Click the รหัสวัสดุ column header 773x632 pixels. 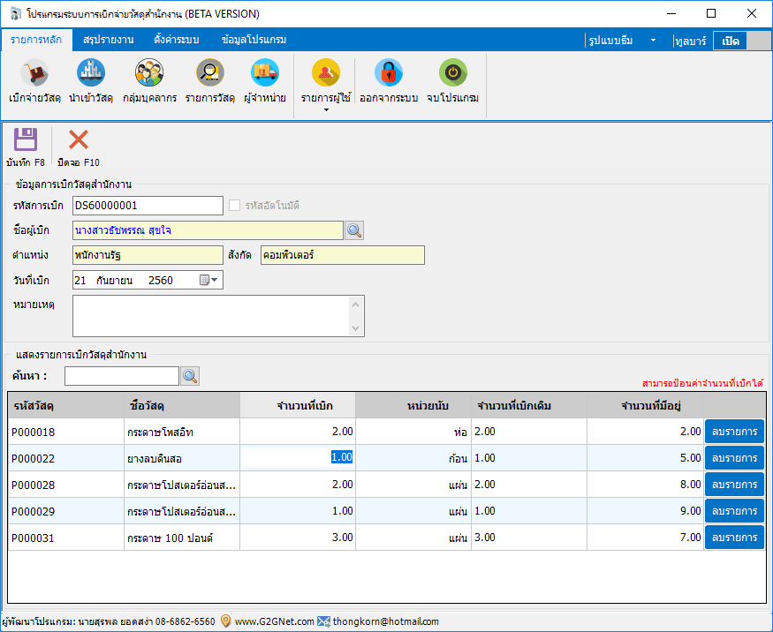point(66,406)
